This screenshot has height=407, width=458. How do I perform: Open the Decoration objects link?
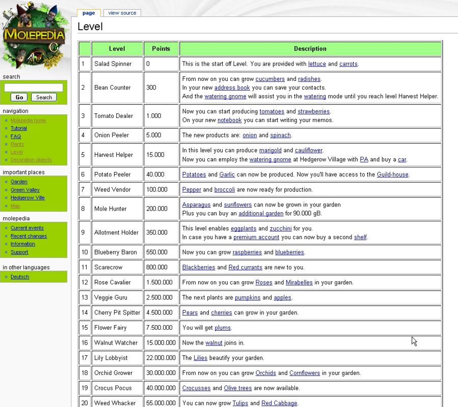tap(31, 160)
